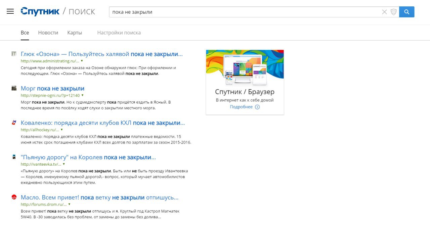Image resolution: width=430 pixels, height=225 pixels.
Task: Click the text В интернет как к себе домой
Action: pyautogui.click(x=245, y=100)
